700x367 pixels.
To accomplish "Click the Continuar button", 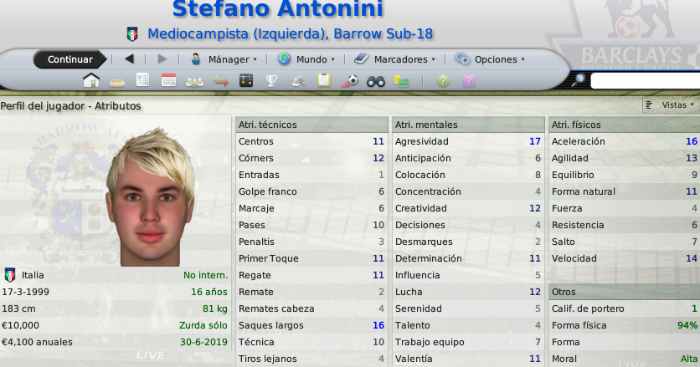I will click(70, 59).
